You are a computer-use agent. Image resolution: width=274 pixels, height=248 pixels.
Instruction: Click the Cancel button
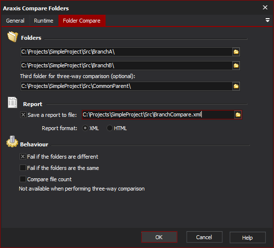coord(204,237)
